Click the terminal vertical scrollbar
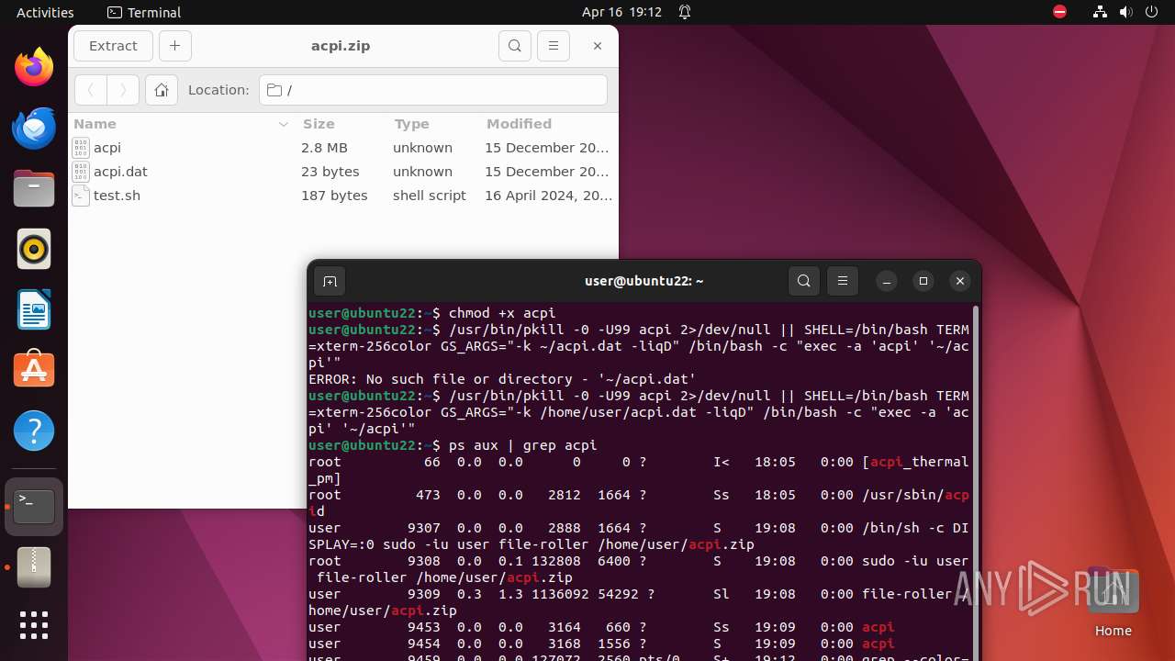This screenshot has width=1175, height=661. pyautogui.click(x=975, y=482)
